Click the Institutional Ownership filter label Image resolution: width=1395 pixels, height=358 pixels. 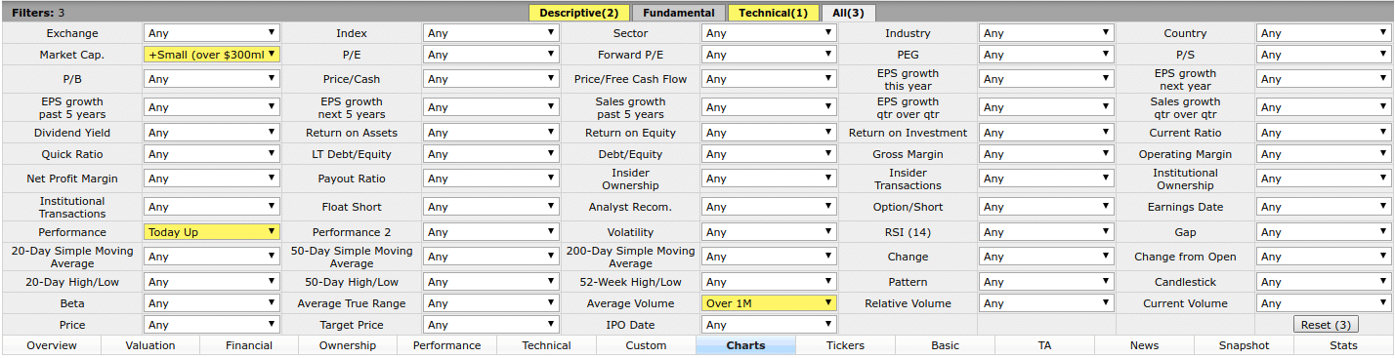coord(1185,179)
